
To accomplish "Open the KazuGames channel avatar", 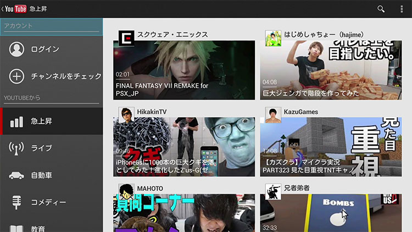I will coord(273,115).
